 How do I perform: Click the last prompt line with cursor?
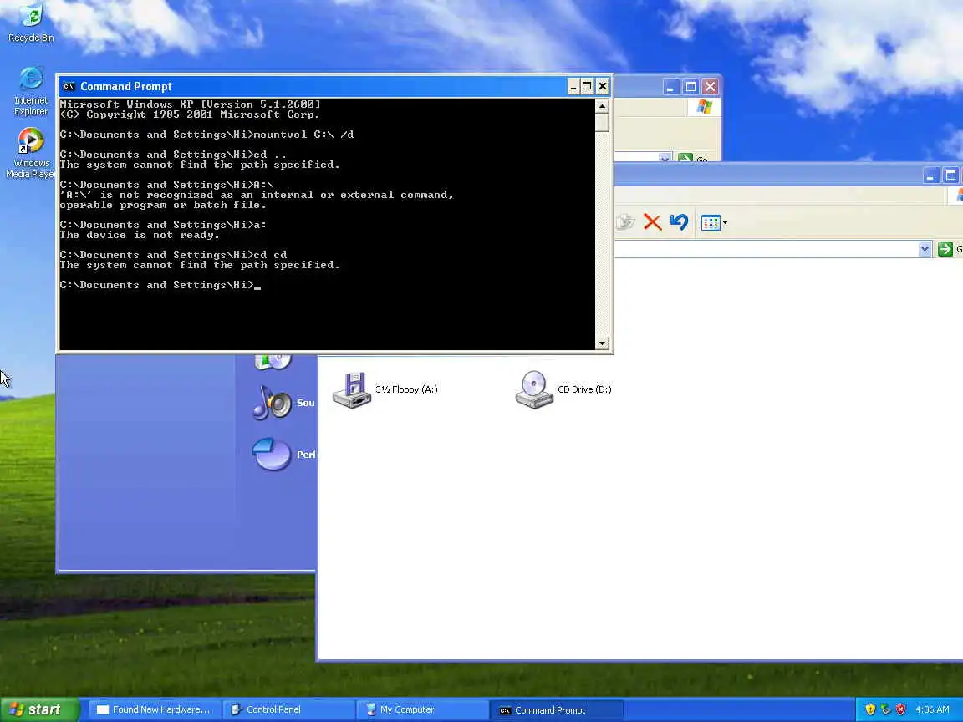[x=160, y=285]
